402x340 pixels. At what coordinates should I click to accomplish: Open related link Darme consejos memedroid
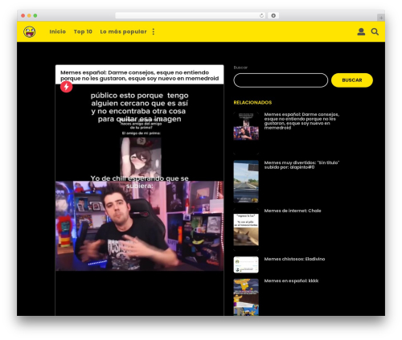click(301, 121)
